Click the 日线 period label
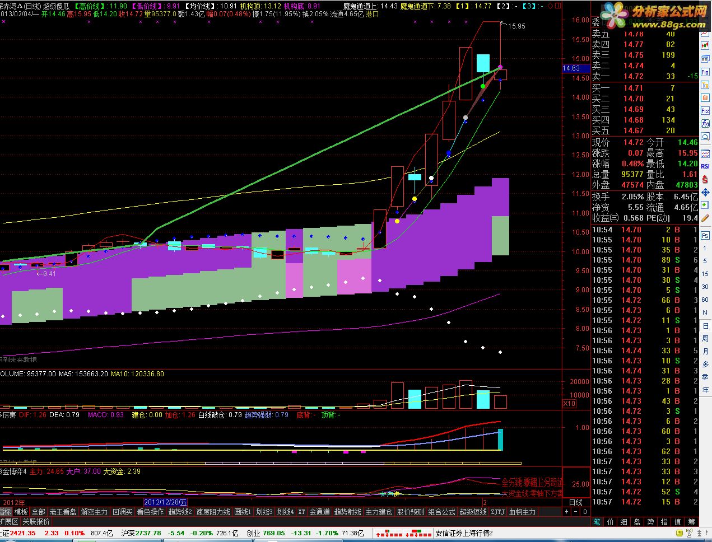 pos(576,502)
